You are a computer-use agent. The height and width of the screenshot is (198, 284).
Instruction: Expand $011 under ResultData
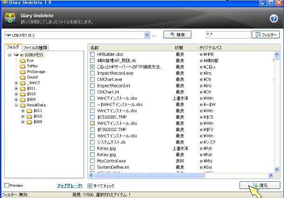click(23, 111)
